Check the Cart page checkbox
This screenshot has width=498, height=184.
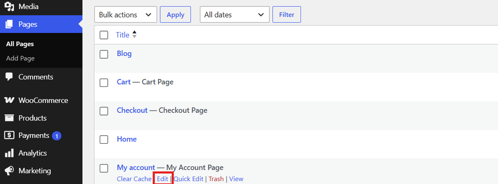click(x=104, y=83)
